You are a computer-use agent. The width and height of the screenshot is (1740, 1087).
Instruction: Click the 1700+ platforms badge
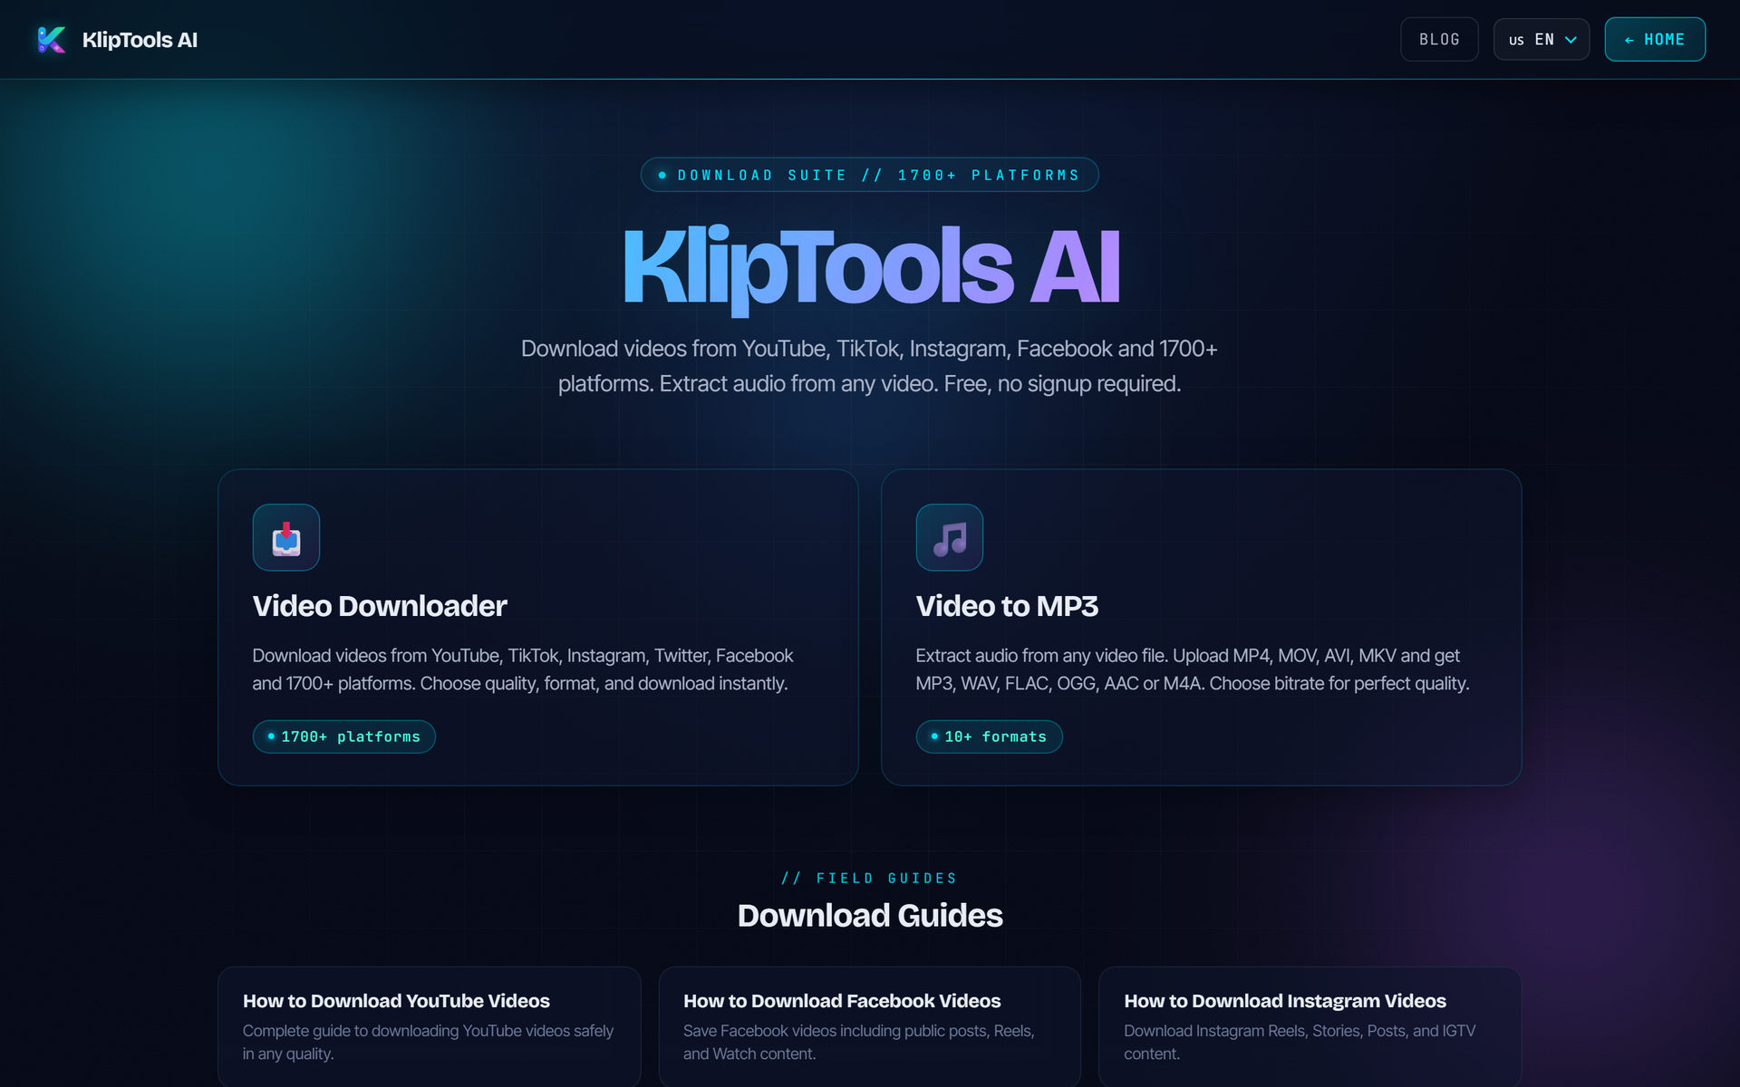click(344, 736)
